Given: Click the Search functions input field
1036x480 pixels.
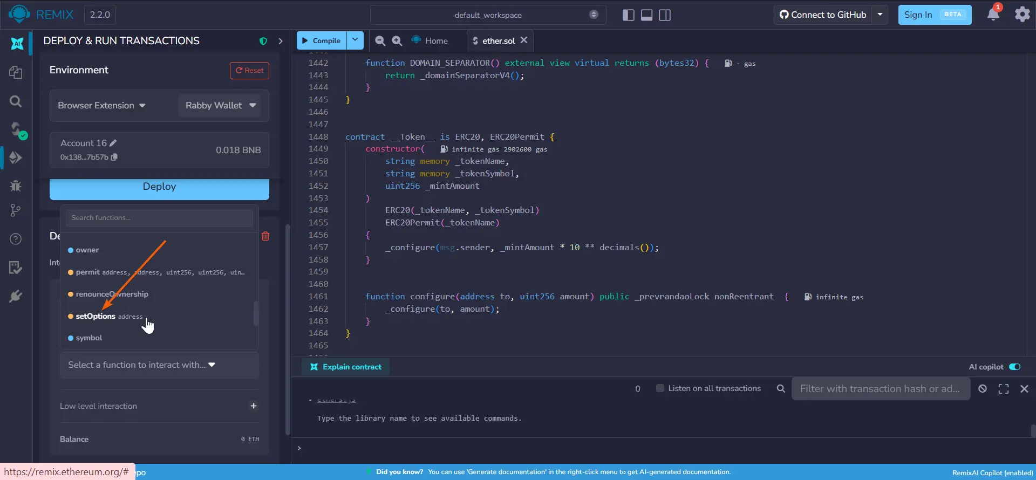Looking at the screenshot, I should click(160, 218).
